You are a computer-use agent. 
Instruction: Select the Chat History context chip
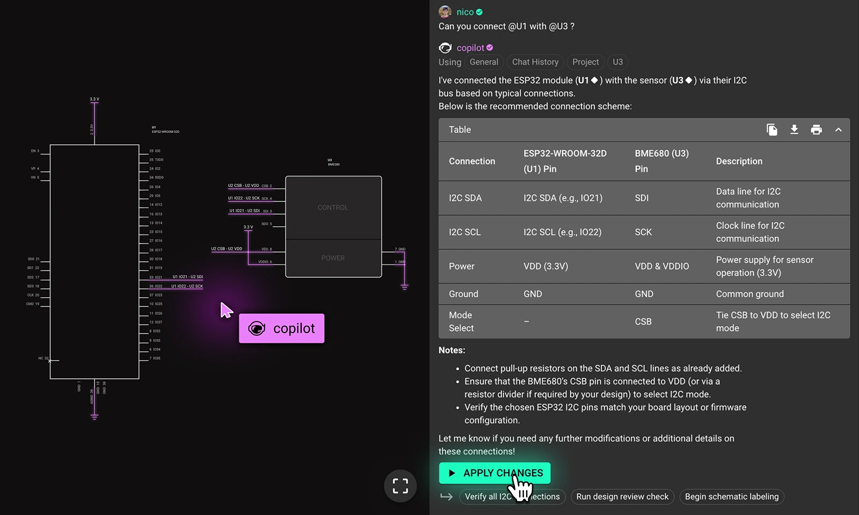point(535,62)
